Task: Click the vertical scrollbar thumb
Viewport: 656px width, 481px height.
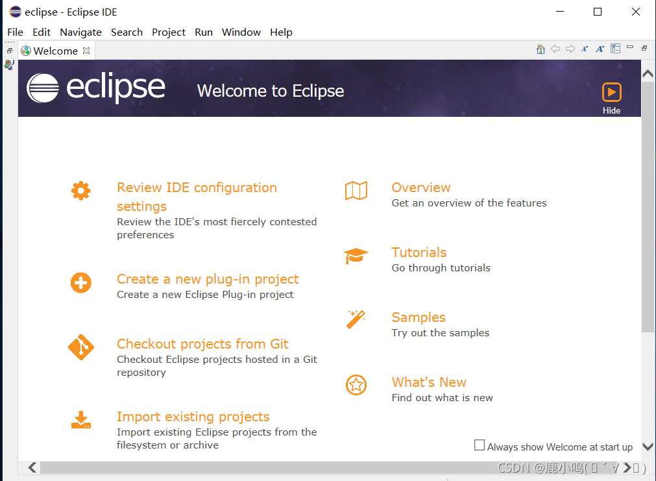Action: [x=648, y=207]
